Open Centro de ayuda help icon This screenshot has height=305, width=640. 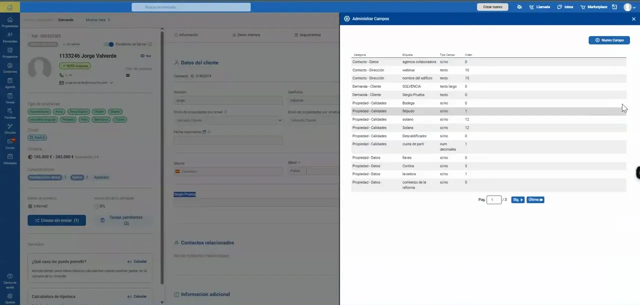point(9,281)
